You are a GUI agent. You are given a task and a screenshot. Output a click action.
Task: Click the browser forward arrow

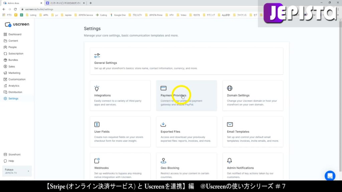pyautogui.click(x=10, y=9)
